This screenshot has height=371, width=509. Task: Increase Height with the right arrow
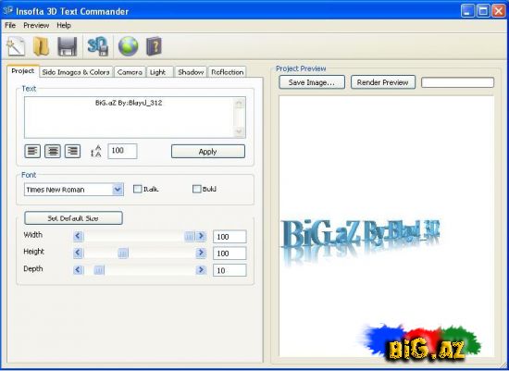(x=201, y=253)
